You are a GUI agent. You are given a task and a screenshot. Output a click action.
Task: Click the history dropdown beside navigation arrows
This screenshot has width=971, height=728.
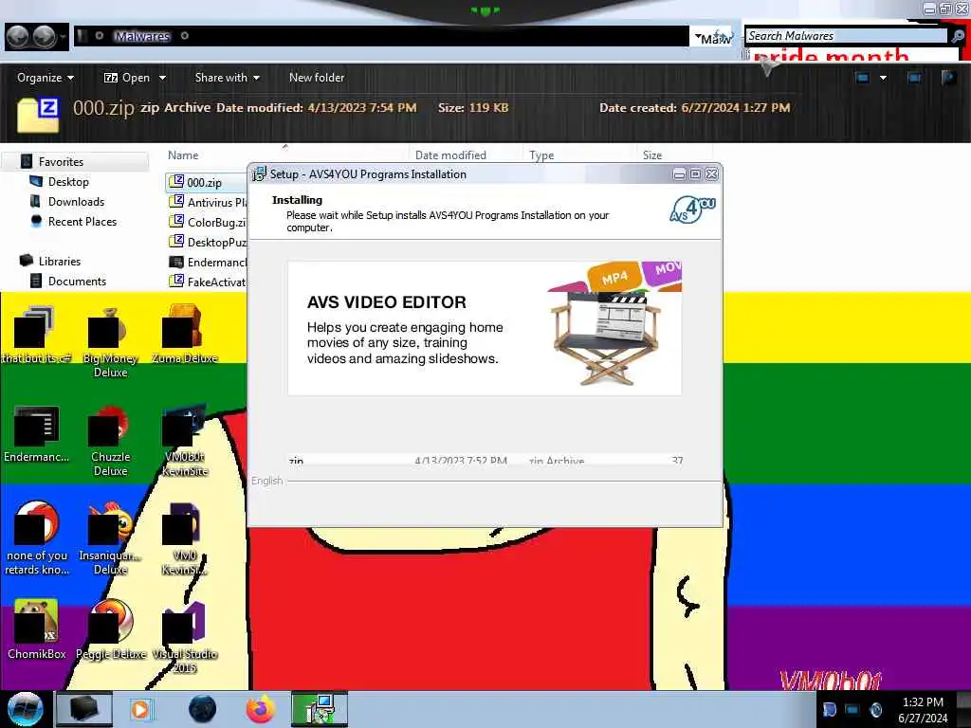tap(63, 37)
